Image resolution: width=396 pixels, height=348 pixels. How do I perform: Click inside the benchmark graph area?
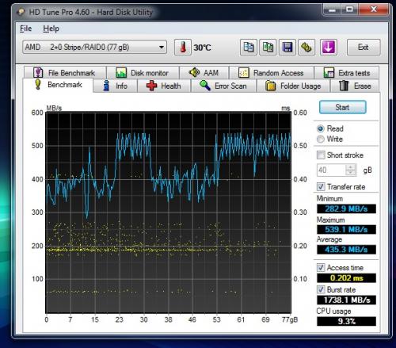pos(169,212)
